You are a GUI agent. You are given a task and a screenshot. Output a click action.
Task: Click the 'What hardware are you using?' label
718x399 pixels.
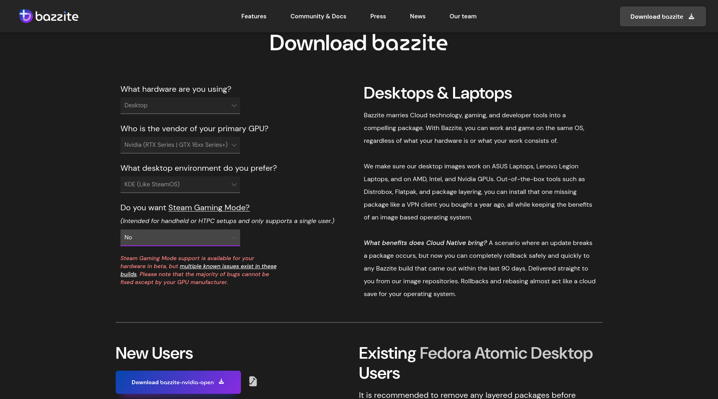pos(176,89)
